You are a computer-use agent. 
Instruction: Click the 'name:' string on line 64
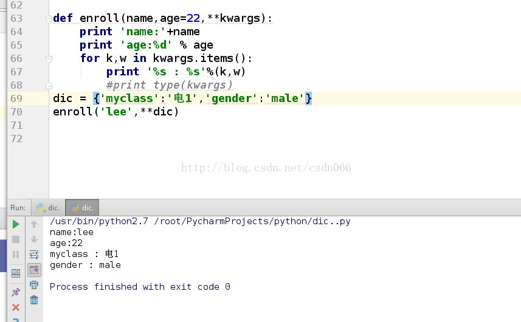tap(143, 32)
